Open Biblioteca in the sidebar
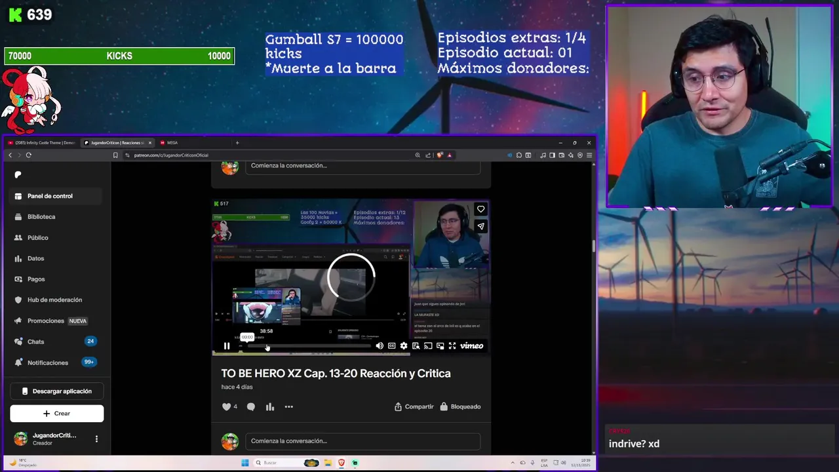Image resolution: width=839 pixels, height=472 pixels. click(56, 217)
